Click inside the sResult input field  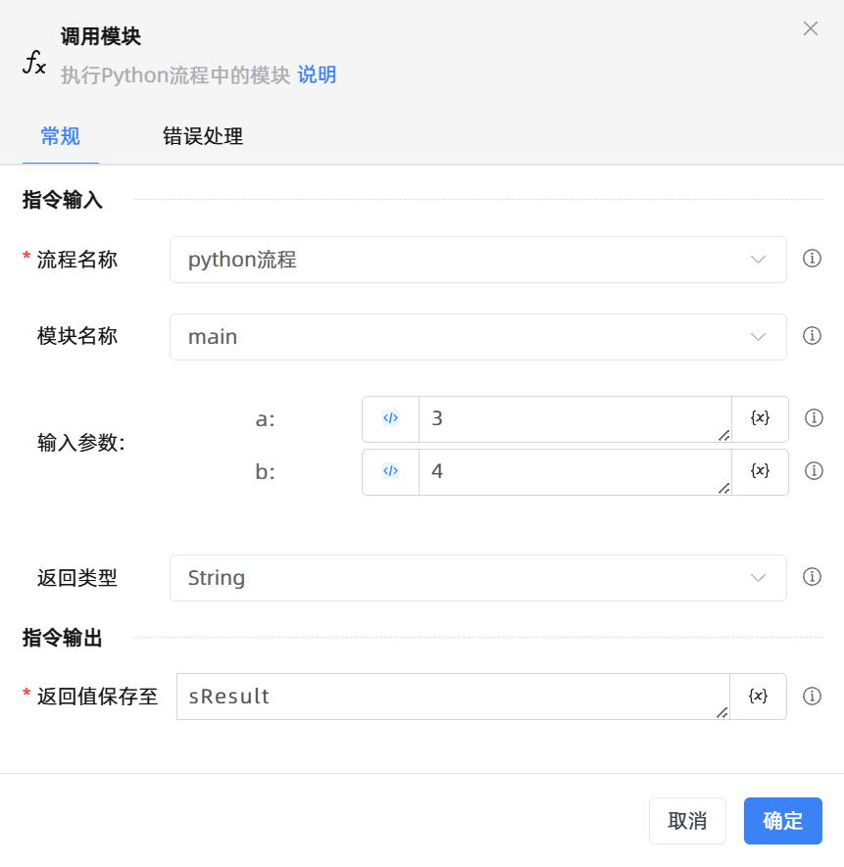pos(441,697)
